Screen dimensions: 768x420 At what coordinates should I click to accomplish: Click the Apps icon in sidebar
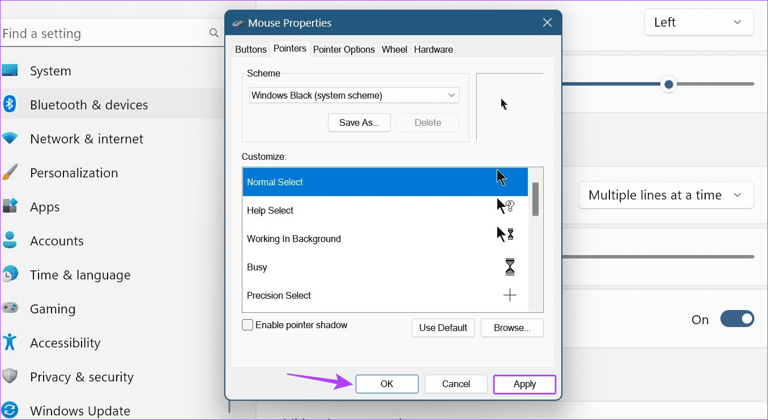[10, 206]
